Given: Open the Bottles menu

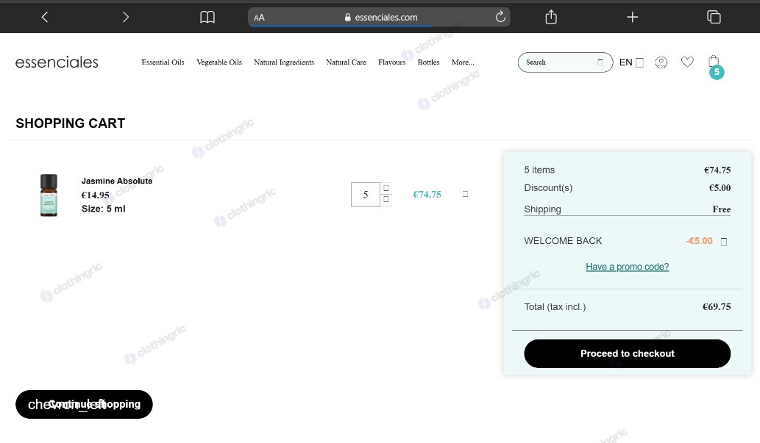Looking at the screenshot, I should [428, 62].
